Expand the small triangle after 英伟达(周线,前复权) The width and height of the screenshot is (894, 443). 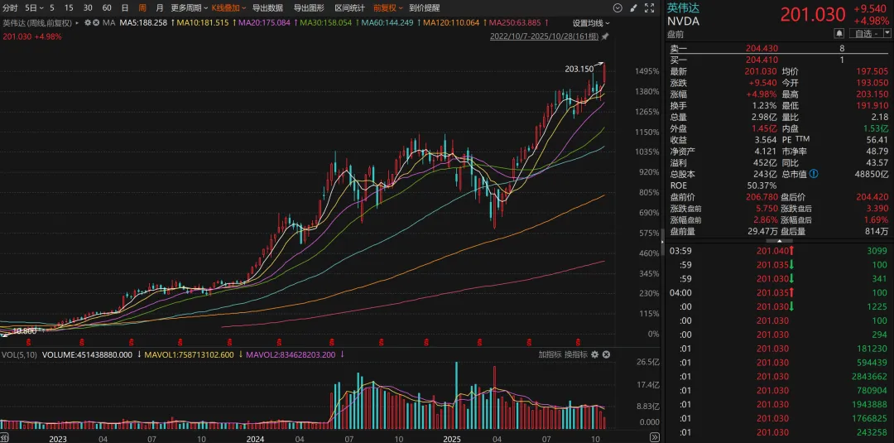78,23
